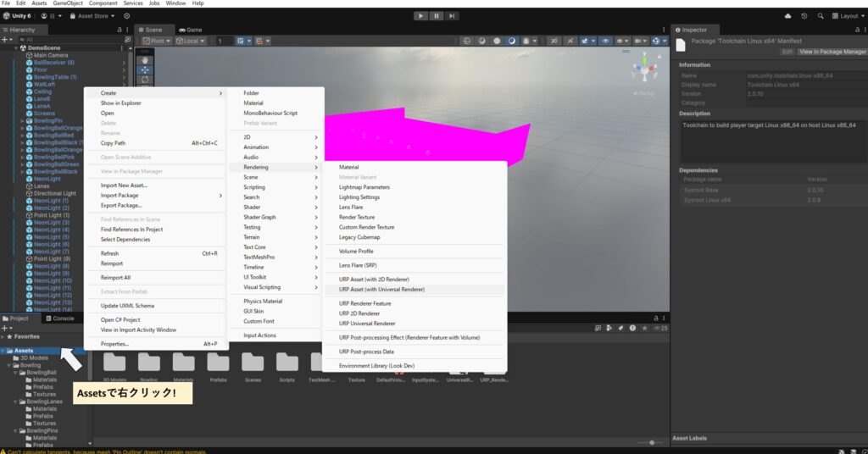868x454 pixels.
Task: Collapse the BowlingBall folder in Project tree
Action: click(16, 373)
